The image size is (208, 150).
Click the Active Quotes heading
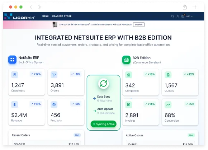pos(134,135)
